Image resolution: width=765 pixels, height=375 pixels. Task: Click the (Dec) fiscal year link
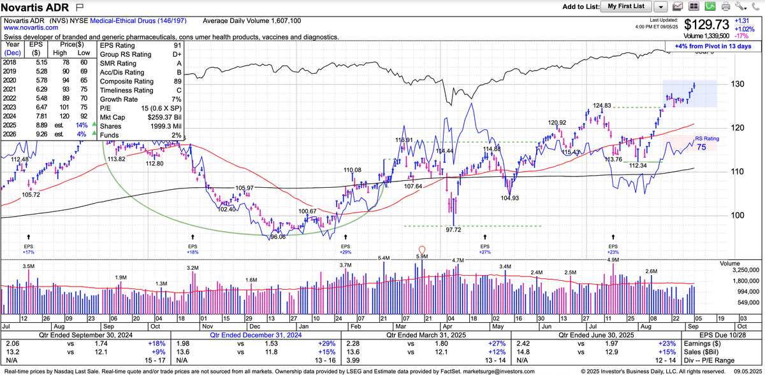13,53
